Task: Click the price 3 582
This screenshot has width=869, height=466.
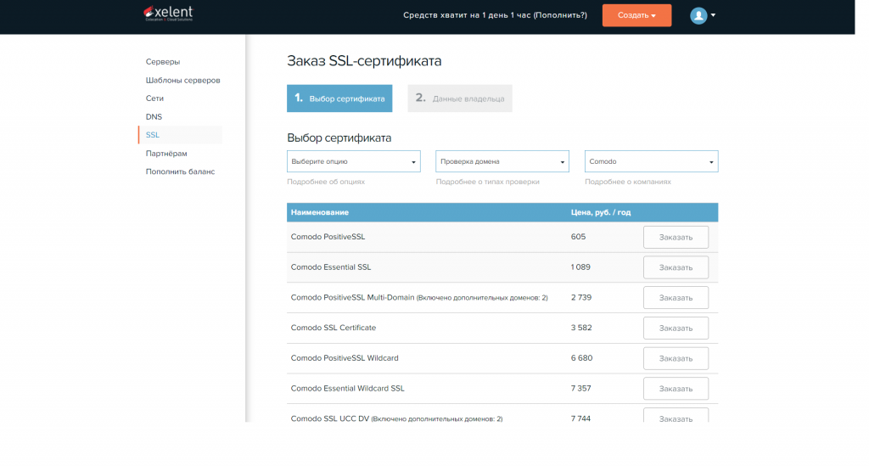Action: click(x=581, y=328)
